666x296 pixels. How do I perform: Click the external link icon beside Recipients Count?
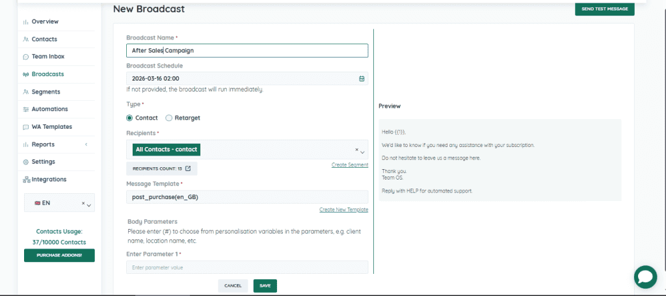(x=188, y=168)
